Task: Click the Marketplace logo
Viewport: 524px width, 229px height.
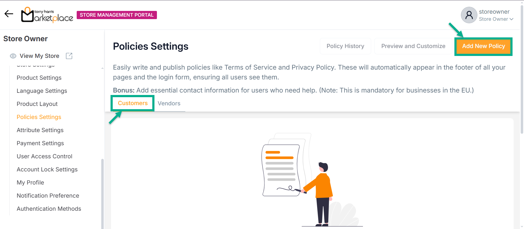Action: (x=47, y=15)
